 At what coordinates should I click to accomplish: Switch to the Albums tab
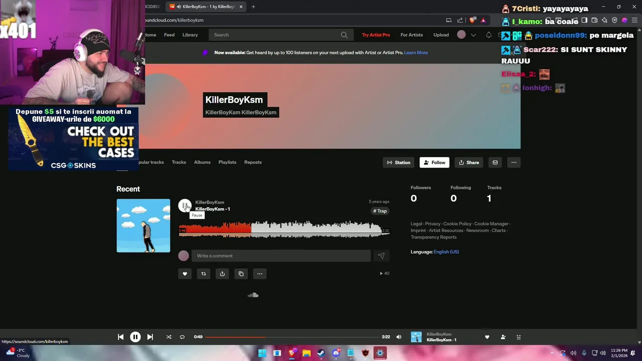(x=202, y=162)
